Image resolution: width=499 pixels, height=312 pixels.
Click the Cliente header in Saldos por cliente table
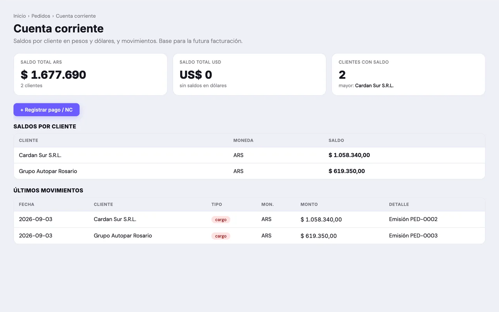click(28, 140)
